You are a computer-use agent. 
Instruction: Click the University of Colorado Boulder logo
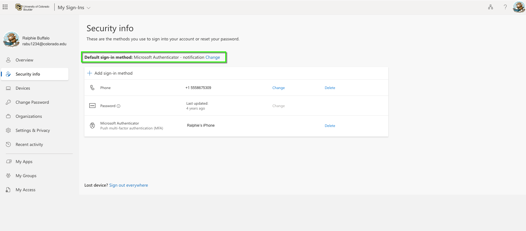coord(32,7)
